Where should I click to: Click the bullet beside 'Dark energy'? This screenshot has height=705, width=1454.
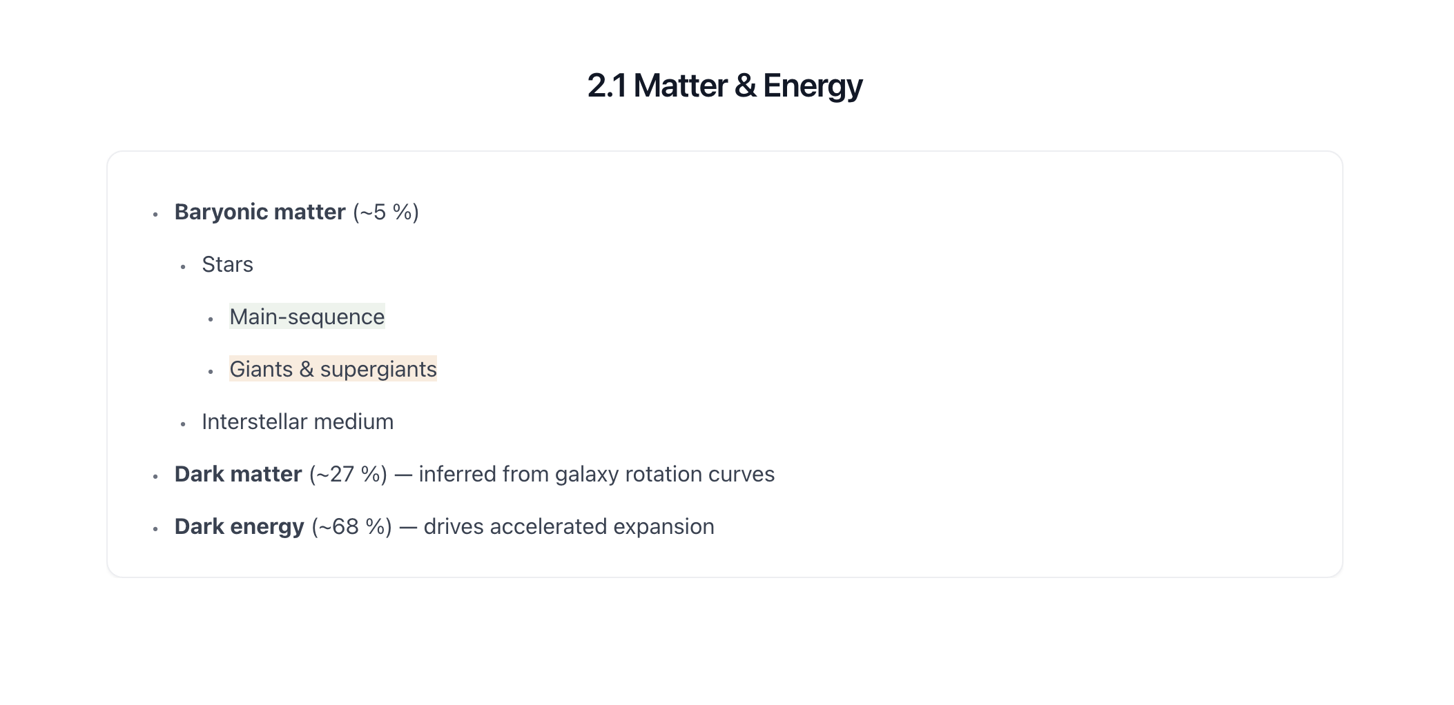point(155,529)
